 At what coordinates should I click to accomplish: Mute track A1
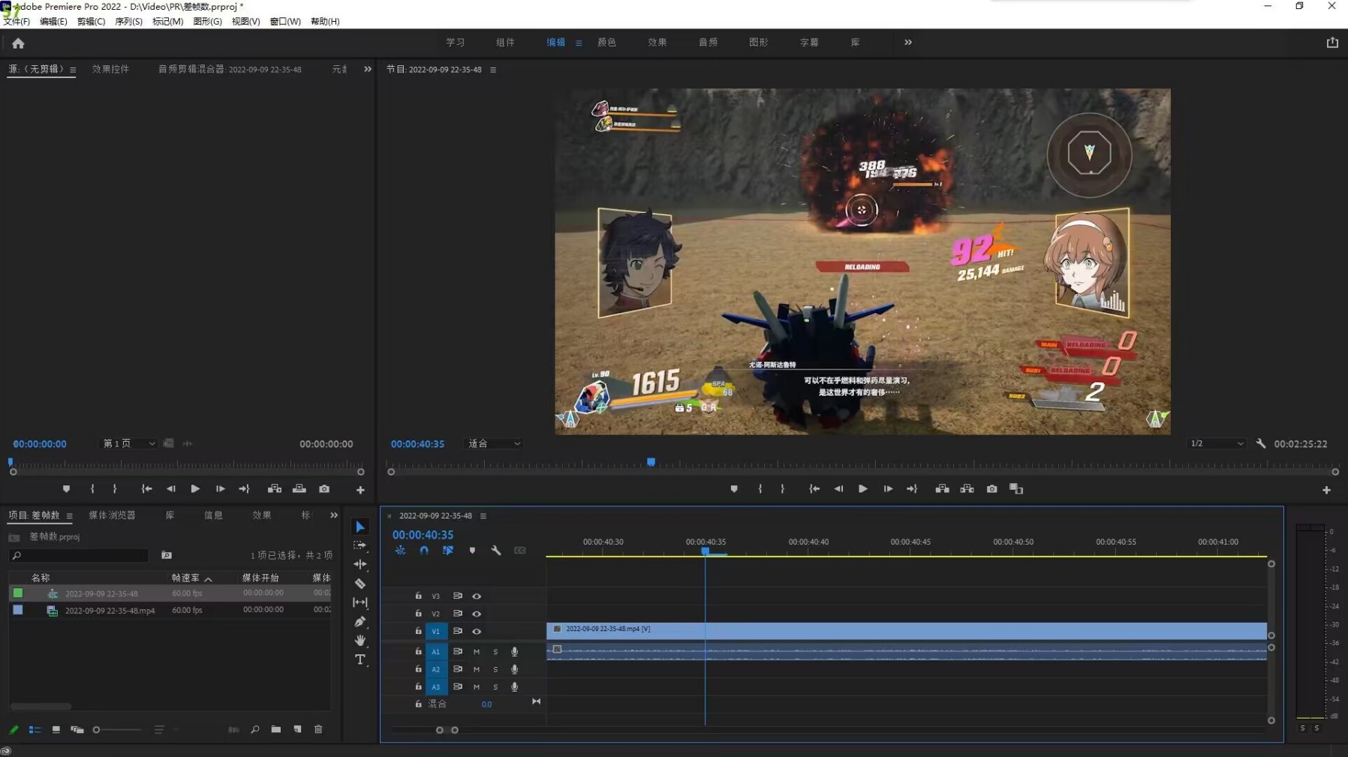click(x=477, y=652)
